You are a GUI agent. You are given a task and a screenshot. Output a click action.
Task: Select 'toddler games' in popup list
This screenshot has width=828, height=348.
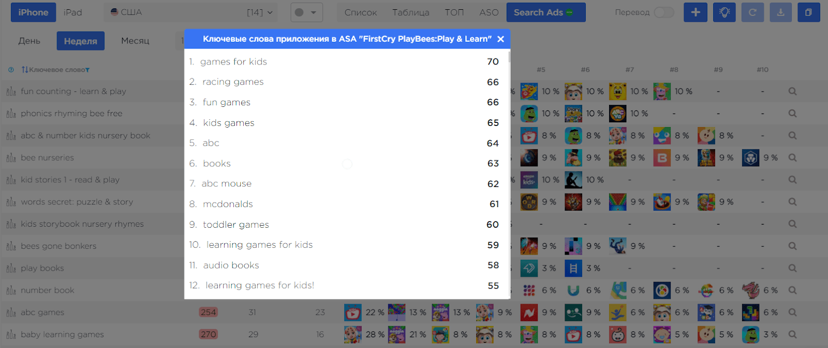click(235, 225)
